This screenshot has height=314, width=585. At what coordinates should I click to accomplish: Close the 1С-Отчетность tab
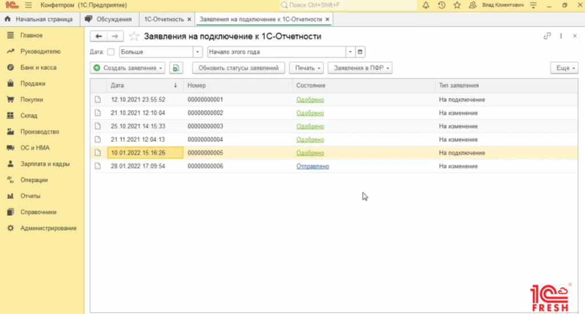(189, 19)
